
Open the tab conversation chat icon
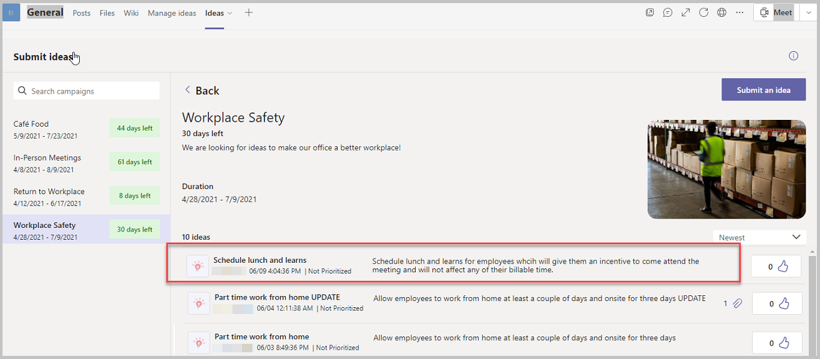[x=668, y=12]
